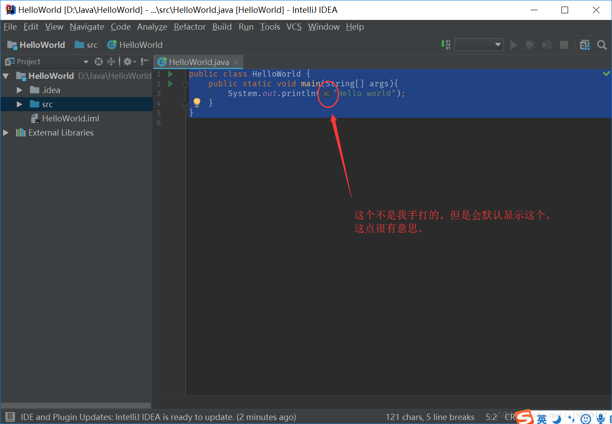The width and height of the screenshot is (612, 424).
Task: Open the Analyze menu
Action: tap(152, 27)
